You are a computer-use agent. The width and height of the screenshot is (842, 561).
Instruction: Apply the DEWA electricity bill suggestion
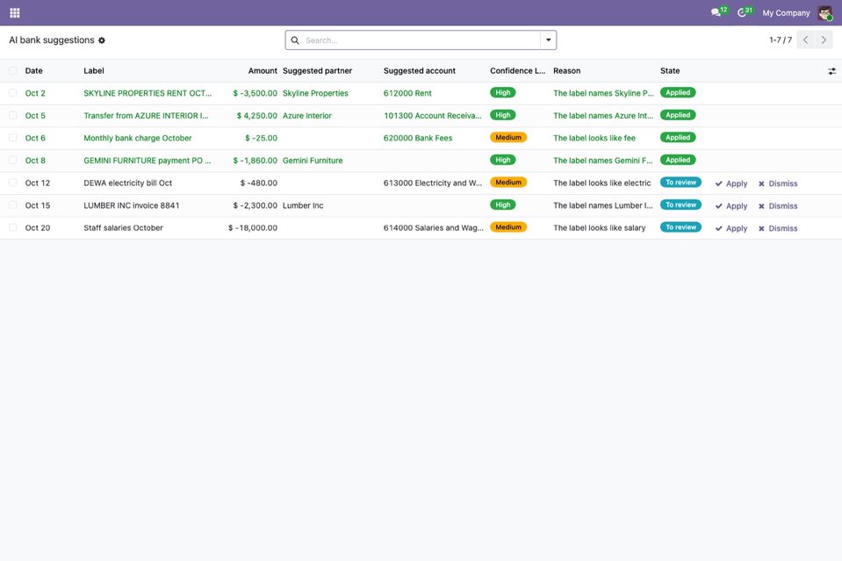pos(730,183)
